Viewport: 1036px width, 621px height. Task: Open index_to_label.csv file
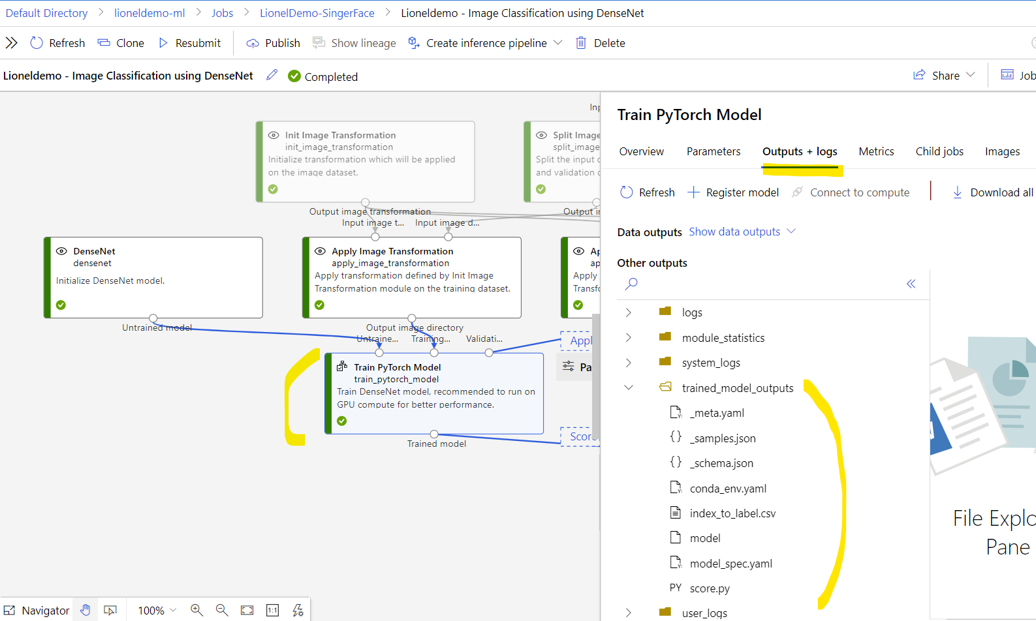point(732,513)
